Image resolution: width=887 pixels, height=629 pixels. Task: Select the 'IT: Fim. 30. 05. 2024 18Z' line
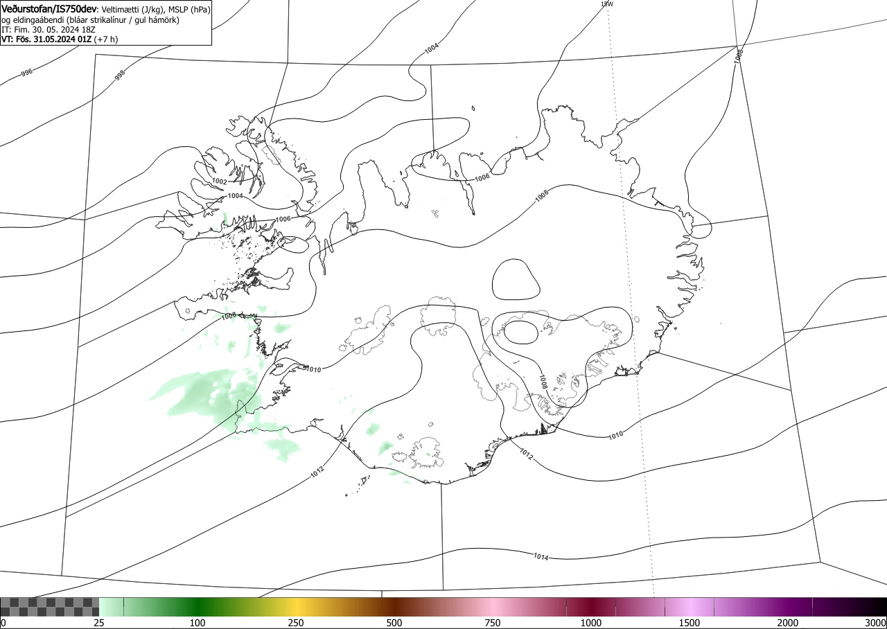tap(49, 30)
